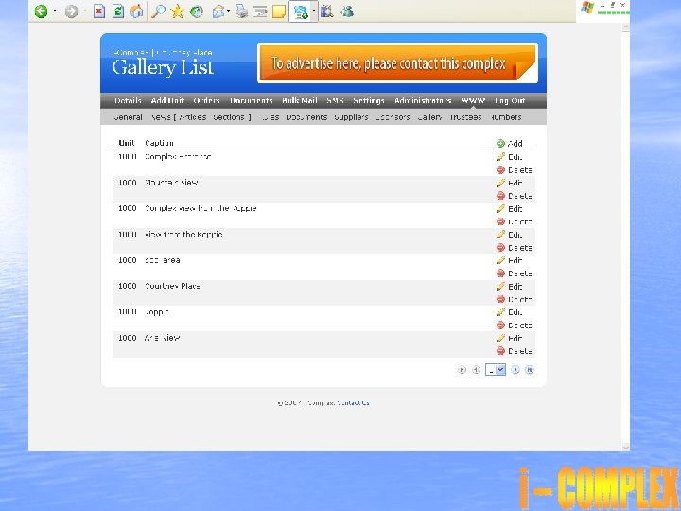Viewport: 681px width, 511px height.
Task: Click Log Out in the top menu
Action: 510,101
